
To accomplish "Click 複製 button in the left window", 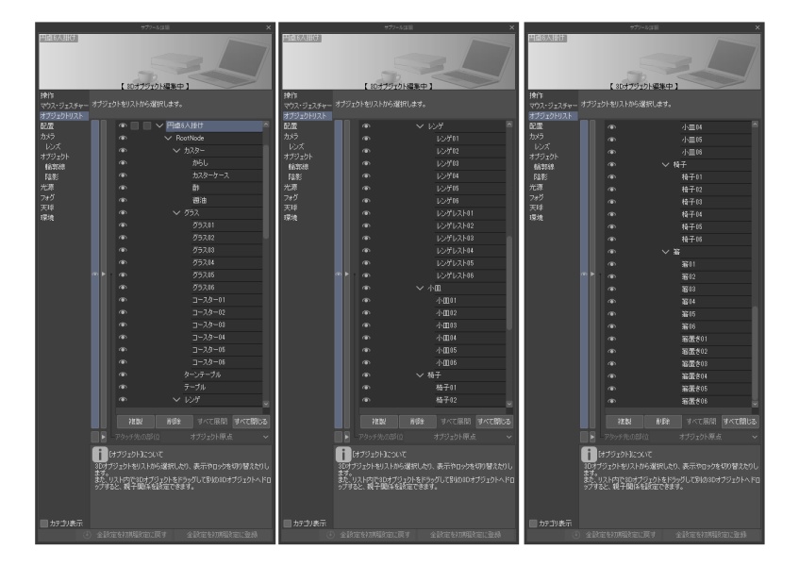I will [x=136, y=422].
